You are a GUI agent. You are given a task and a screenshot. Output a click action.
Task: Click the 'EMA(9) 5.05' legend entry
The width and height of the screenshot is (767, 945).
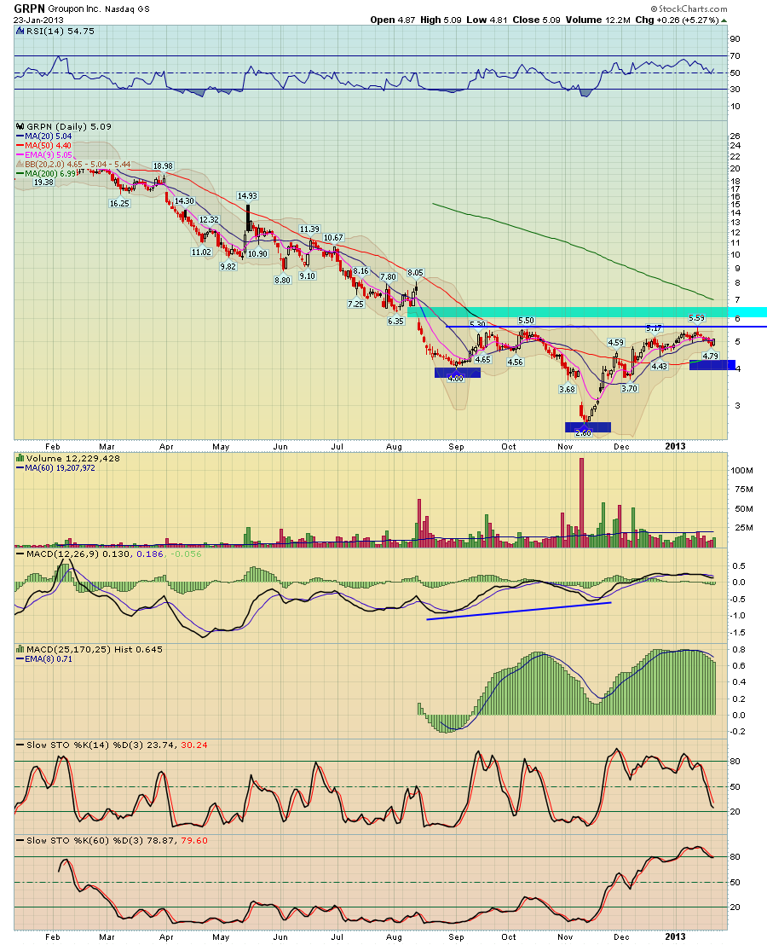[49, 155]
